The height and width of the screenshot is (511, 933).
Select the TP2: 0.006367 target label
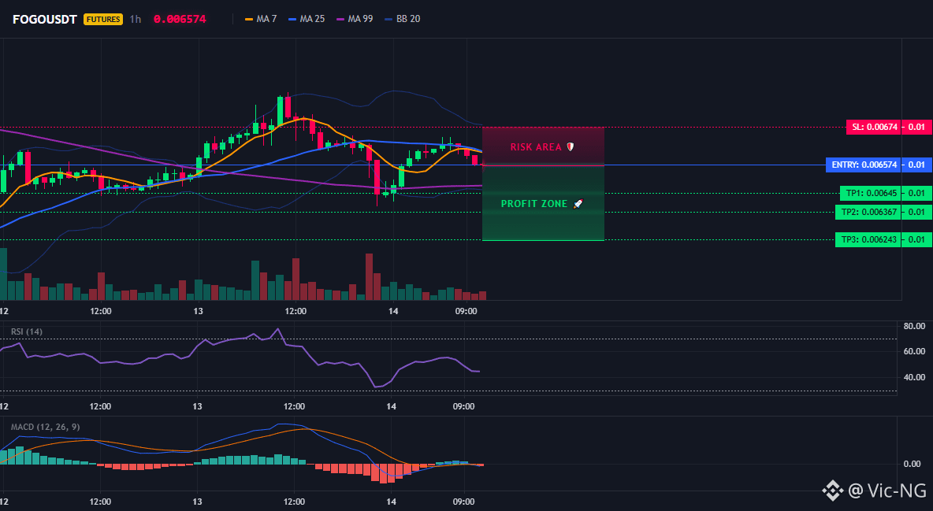pyautogui.click(x=868, y=212)
